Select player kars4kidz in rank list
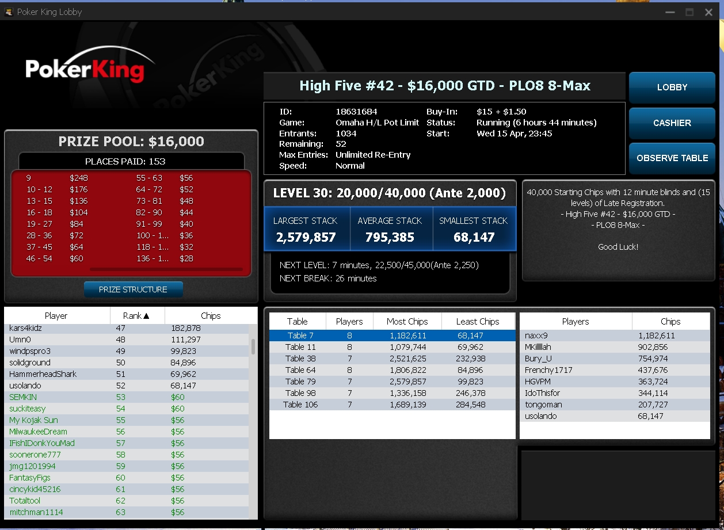Image resolution: width=724 pixels, height=530 pixels. 127,328
